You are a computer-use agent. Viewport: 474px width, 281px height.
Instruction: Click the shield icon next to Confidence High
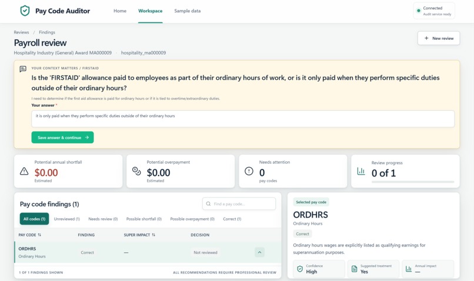point(300,269)
